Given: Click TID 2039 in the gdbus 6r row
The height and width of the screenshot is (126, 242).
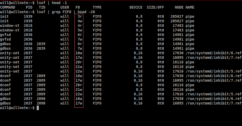Looking at the screenshot, I should 41,44.
